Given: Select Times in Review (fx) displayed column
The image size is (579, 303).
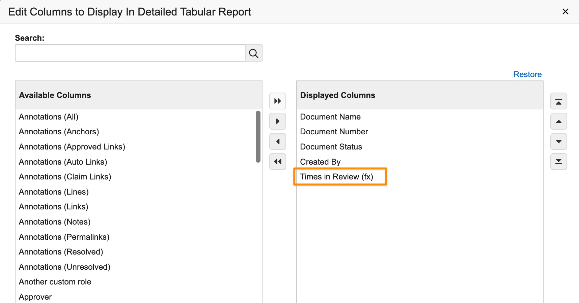Looking at the screenshot, I should [x=336, y=177].
